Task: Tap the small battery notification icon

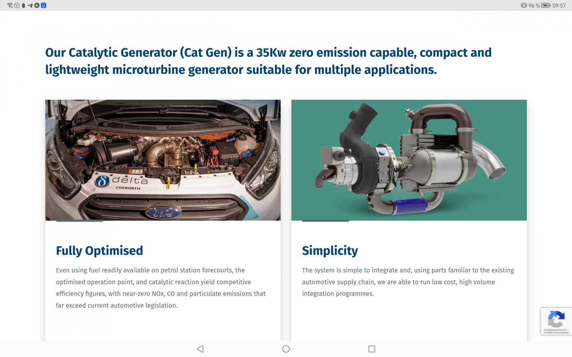Action: tap(23, 5)
